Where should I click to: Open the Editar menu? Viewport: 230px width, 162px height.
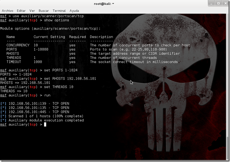pyautogui.click(x=21, y=11)
